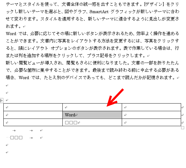The image size is (186, 168).
Task: Click the three squares below the table
Action: tap(17, 138)
